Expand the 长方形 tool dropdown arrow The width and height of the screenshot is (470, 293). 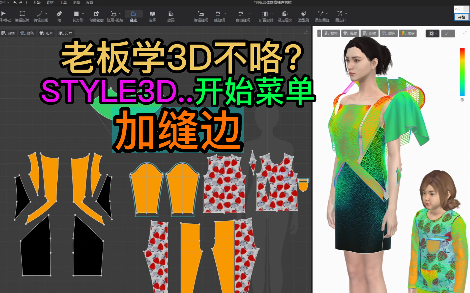(83, 14)
